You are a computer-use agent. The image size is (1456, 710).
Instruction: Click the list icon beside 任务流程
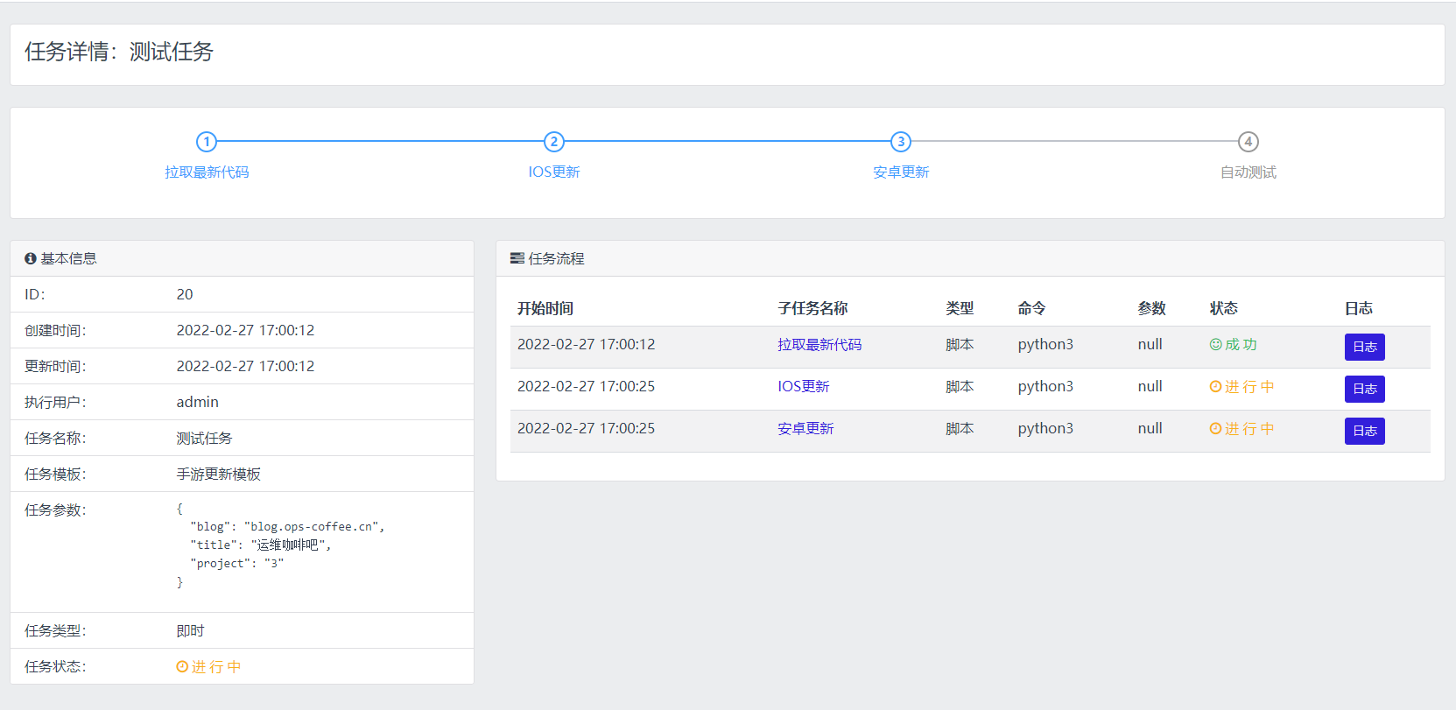pyautogui.click(x=517, y=258)
